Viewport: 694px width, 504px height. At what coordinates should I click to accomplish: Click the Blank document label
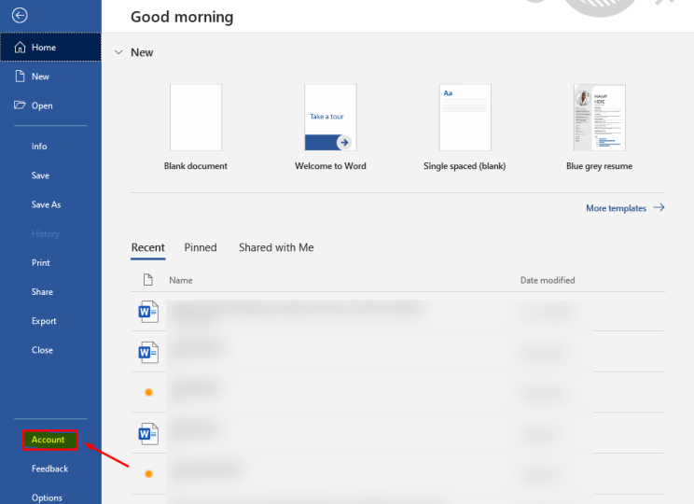coord(196,166)
